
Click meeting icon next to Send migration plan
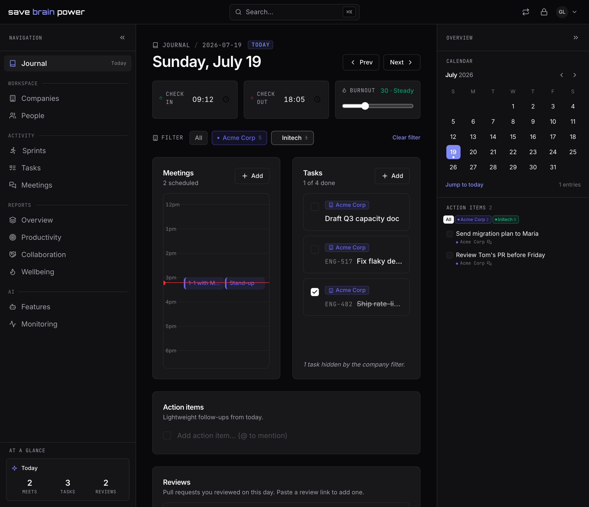coord(489,242)
